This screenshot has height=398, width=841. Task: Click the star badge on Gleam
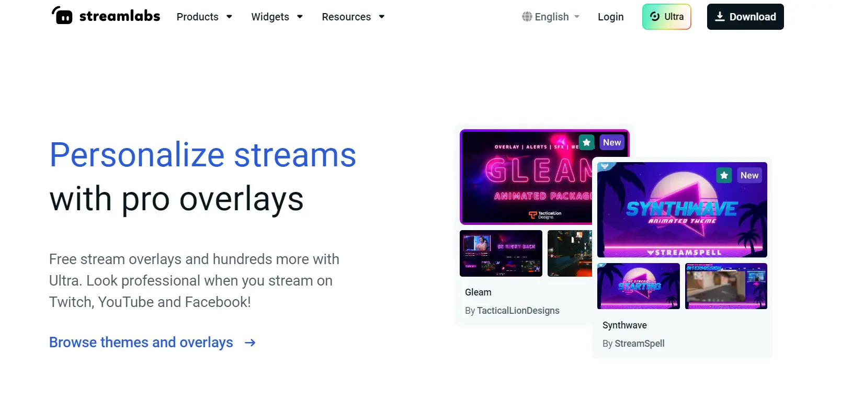586,142
